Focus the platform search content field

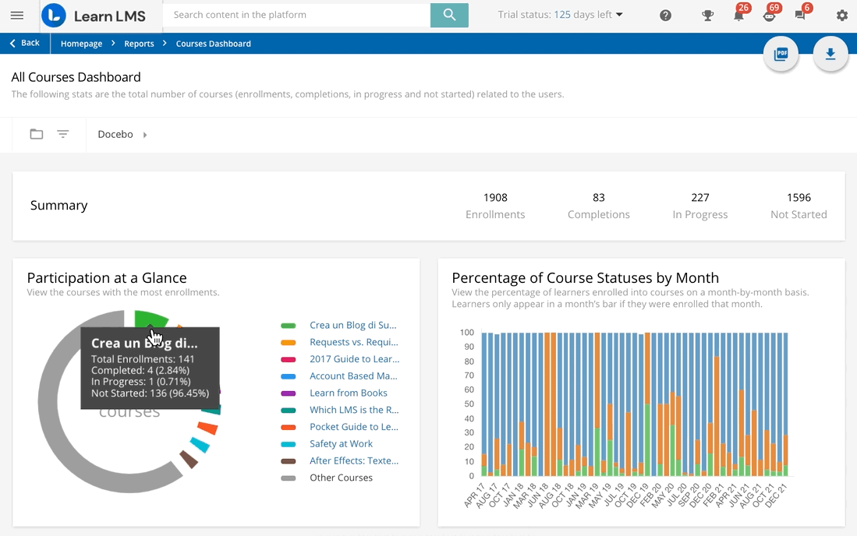click(296, 15)
